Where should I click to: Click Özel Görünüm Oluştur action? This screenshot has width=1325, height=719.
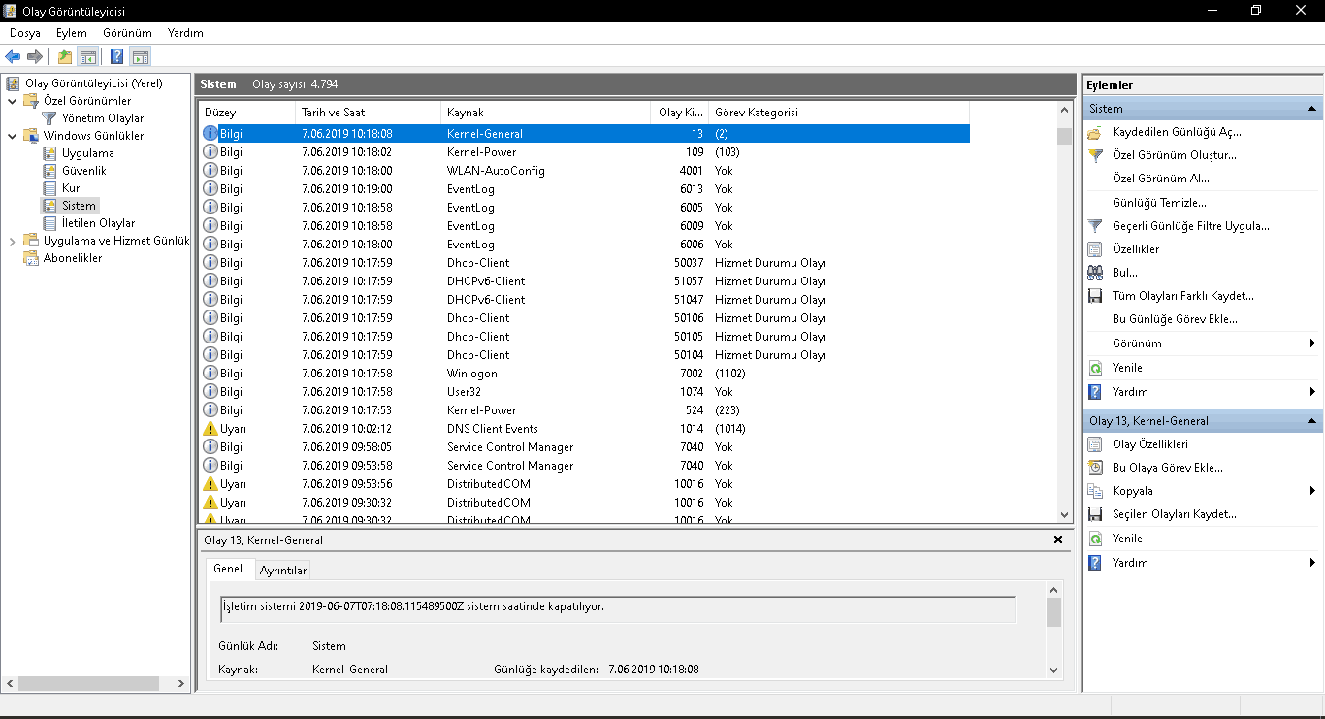tap(1175, 155)
